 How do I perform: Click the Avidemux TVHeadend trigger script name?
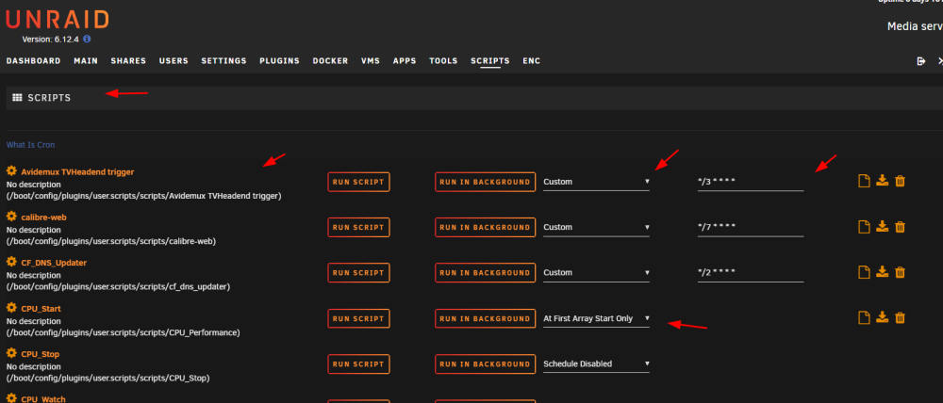point(77,171)
